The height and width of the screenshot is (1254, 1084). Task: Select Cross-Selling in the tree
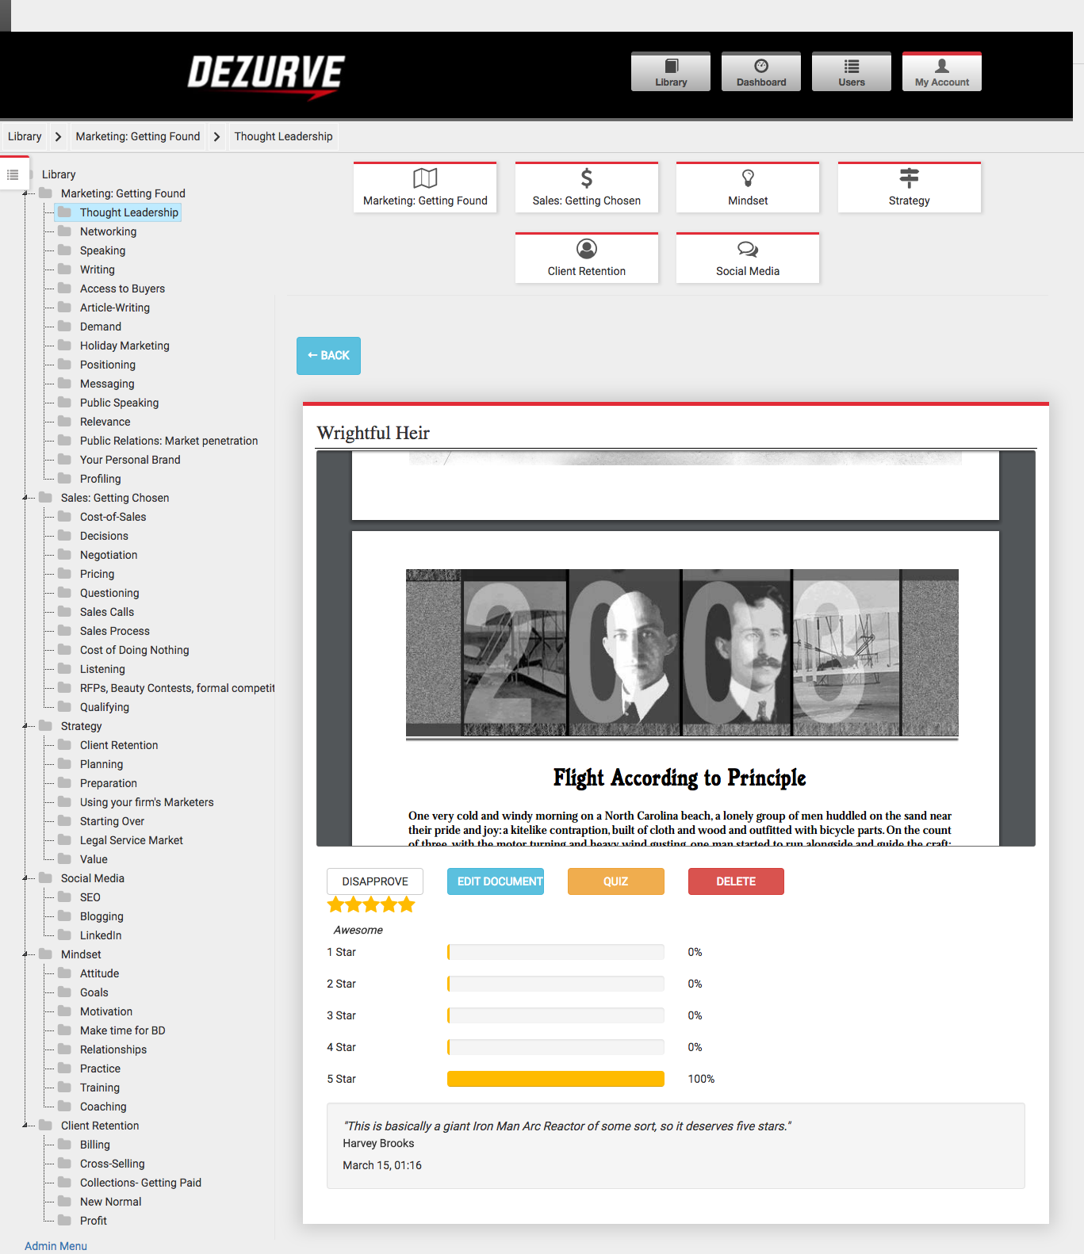tap(113, 1164)
